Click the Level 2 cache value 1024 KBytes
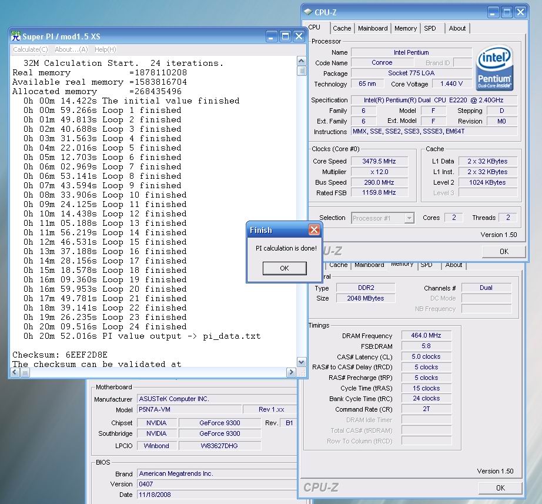542x504 pixels. [487, 182]
